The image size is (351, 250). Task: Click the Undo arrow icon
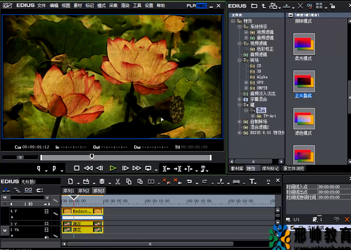[189, 181]
